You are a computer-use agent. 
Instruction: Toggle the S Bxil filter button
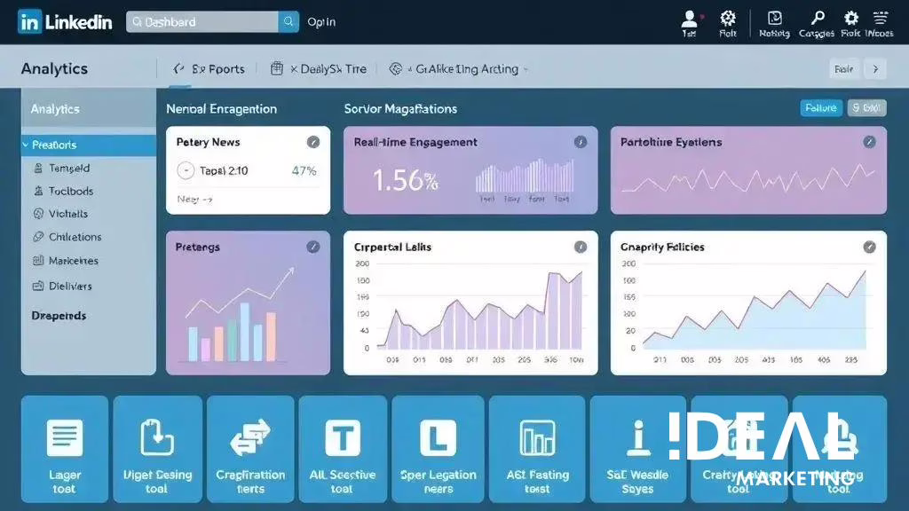click(867, 108)
